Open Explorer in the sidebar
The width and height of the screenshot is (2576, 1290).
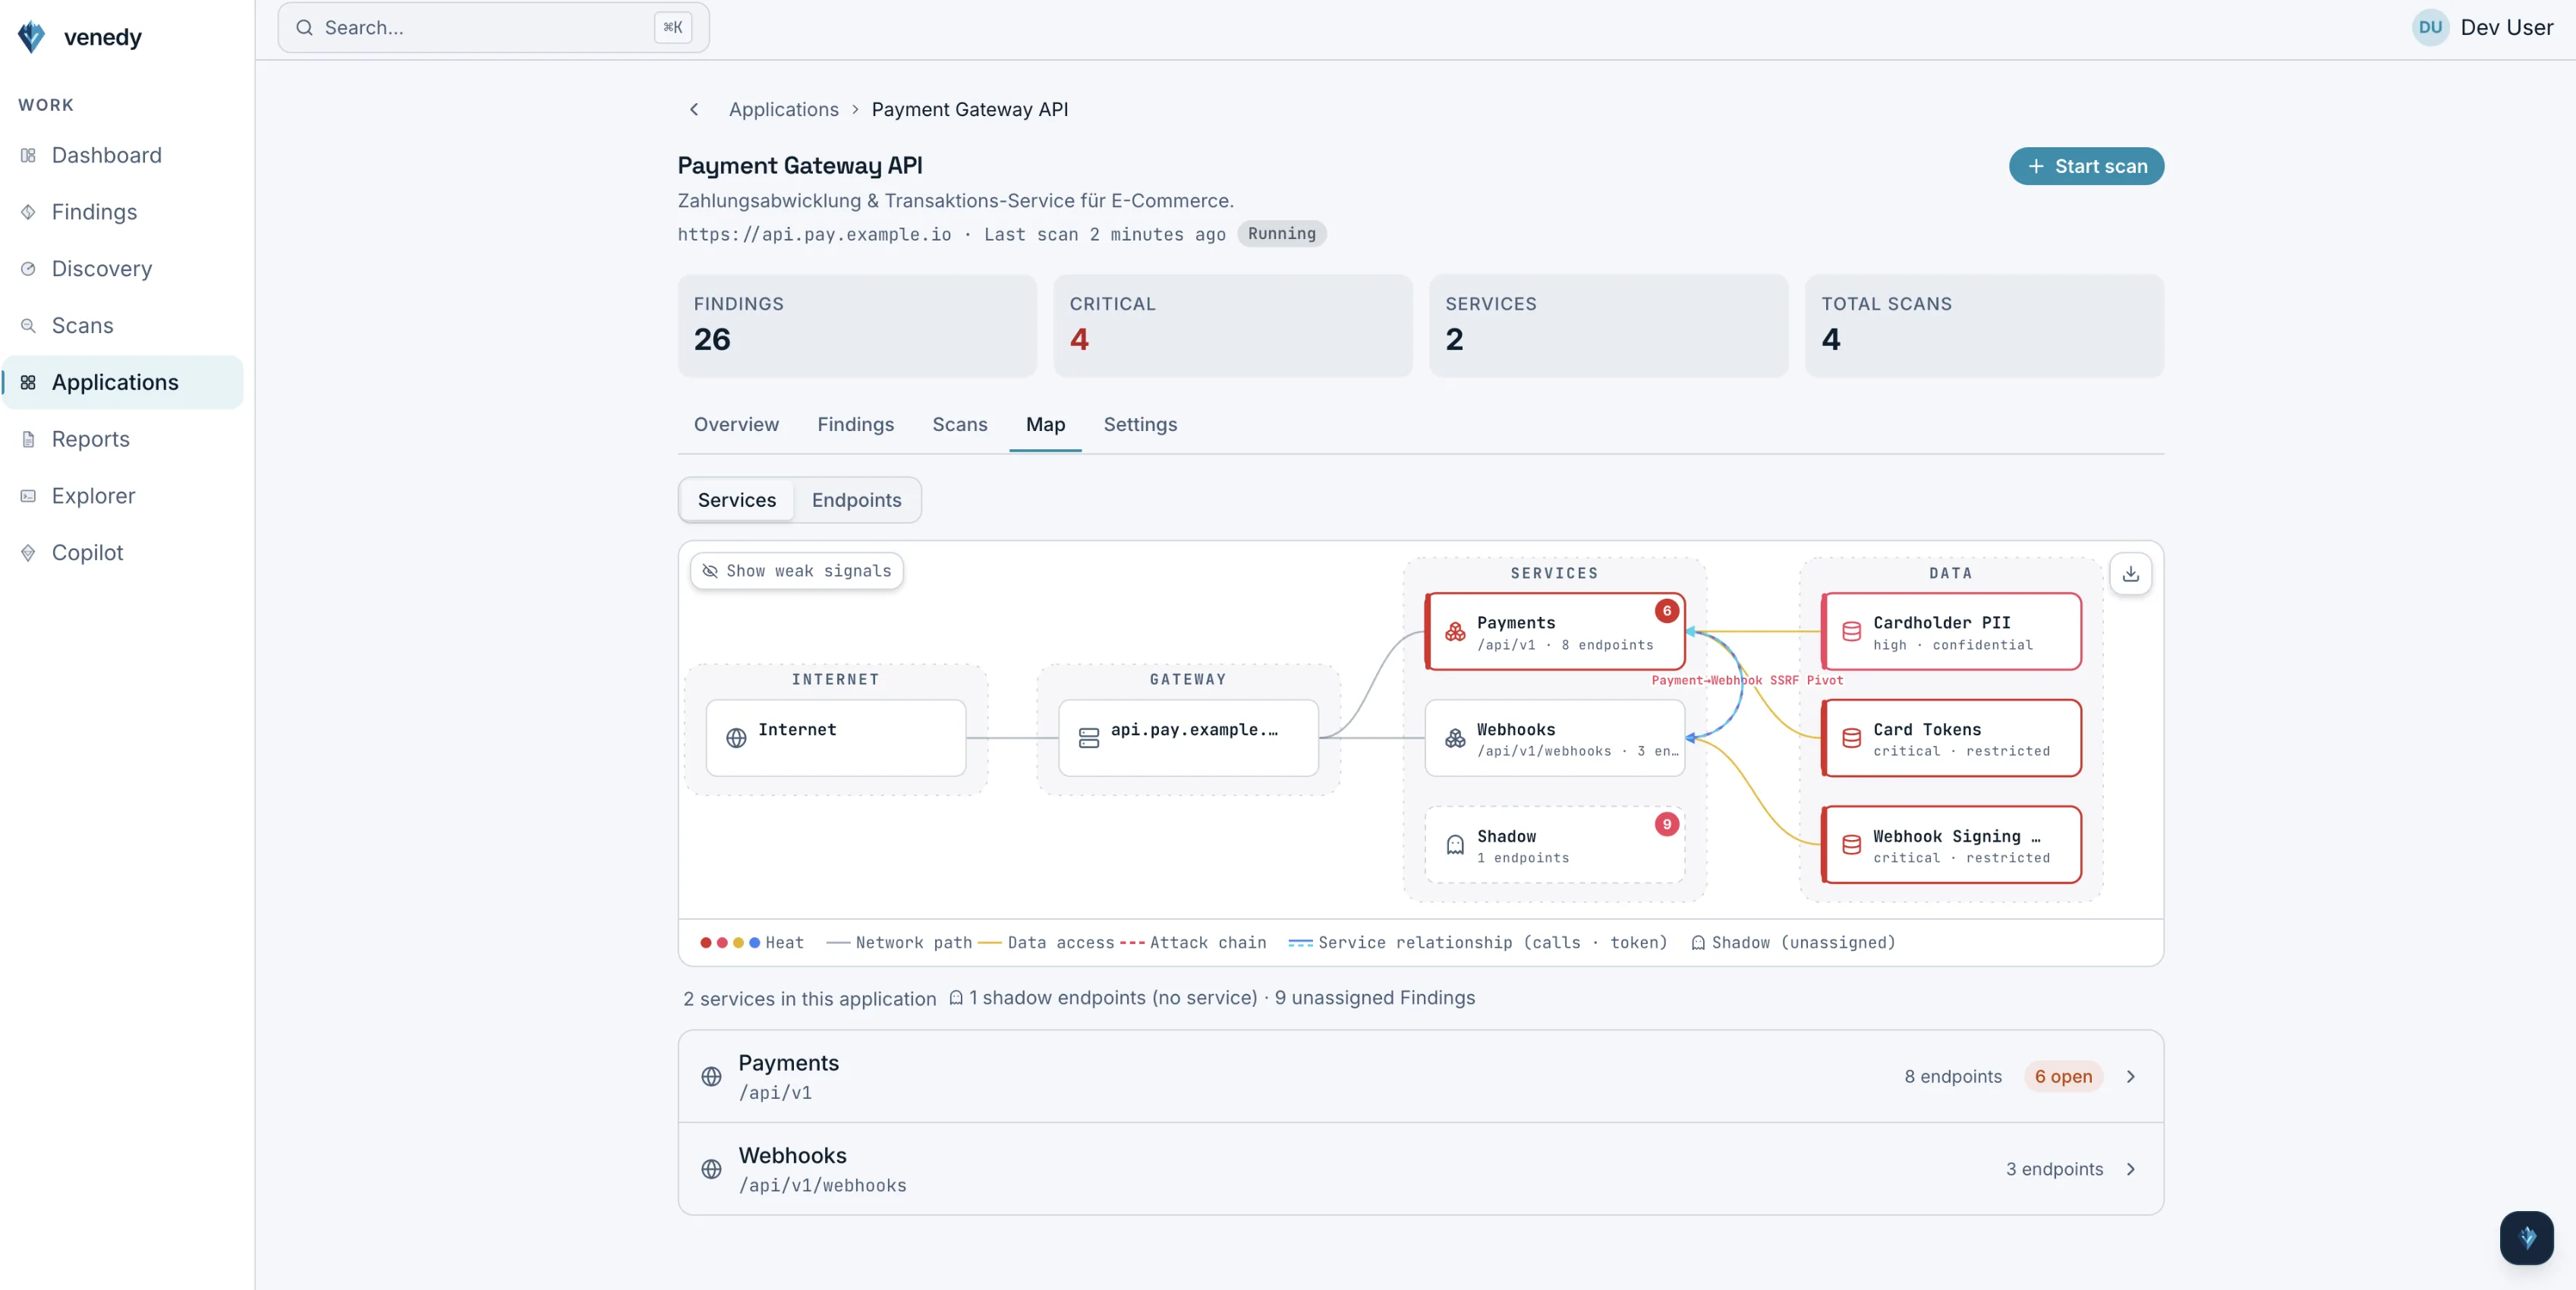coord(122,496)
